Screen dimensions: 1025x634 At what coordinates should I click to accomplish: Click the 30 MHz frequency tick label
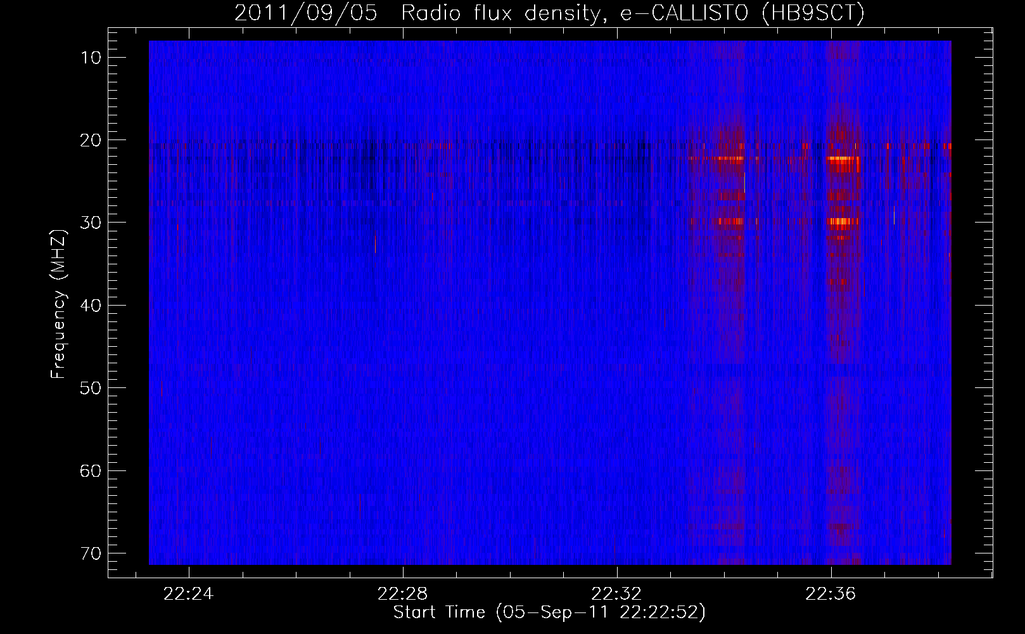91,223
